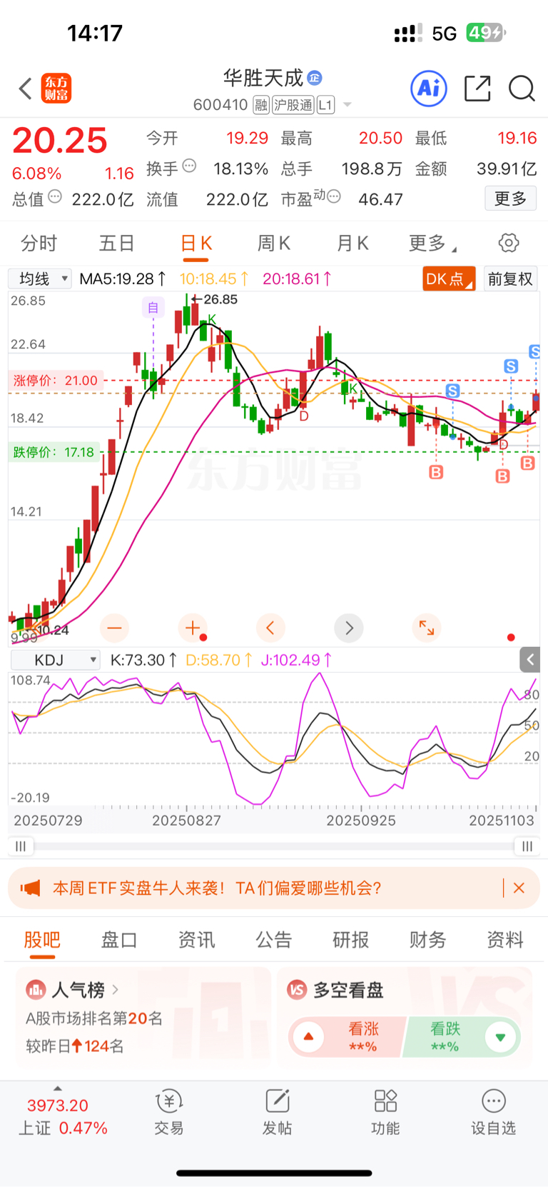Viewport: 548px width, 1187px height.
Task: Open the 研报 tab
Action: [x=351, y=940]
